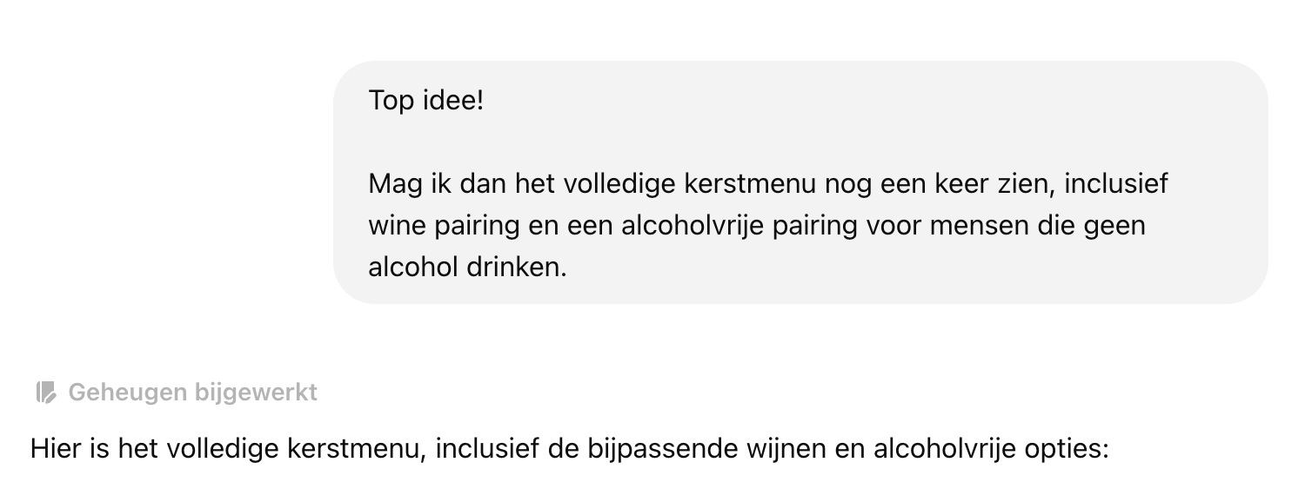
Task: Click "alcohol drinken." at the message end
Action: pos(467,267)
